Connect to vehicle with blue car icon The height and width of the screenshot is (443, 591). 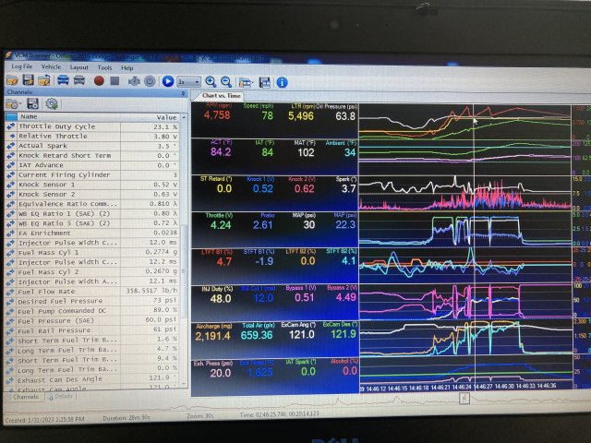tap(63, 80)
